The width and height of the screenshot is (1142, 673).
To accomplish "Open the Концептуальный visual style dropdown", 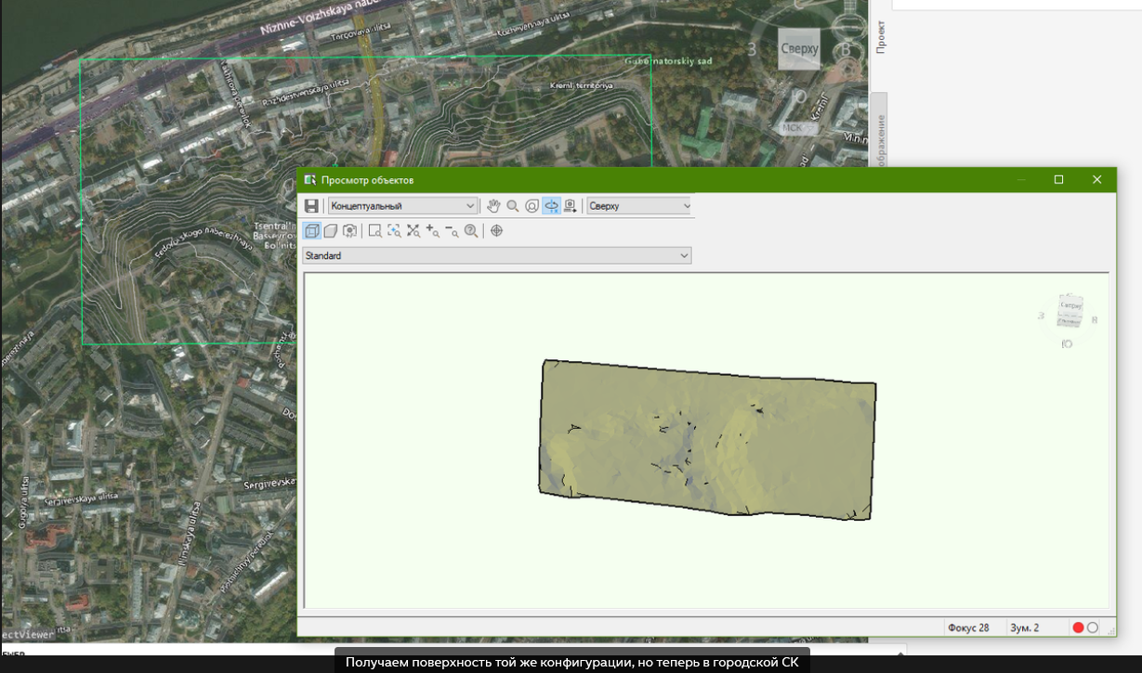I will click(x=403, y=206).
